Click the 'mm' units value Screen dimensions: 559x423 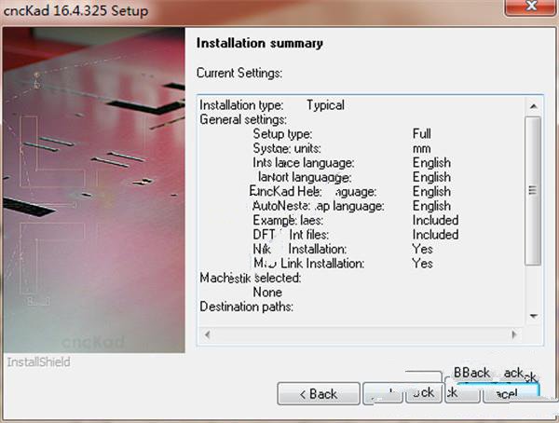point(422,149)
